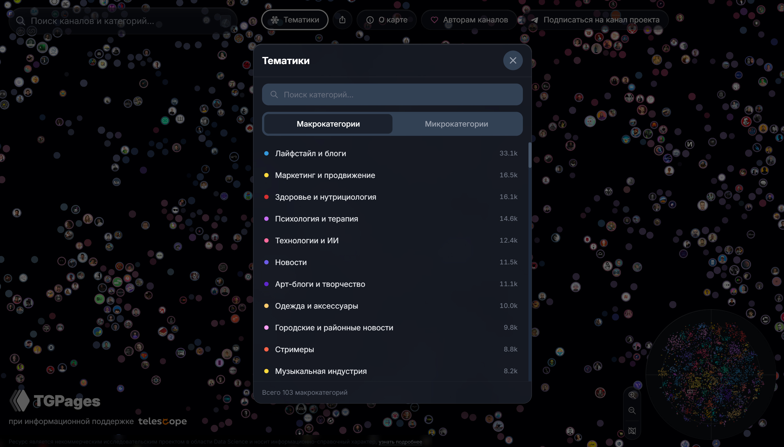
Task: Click the share icon in top toolbar
Action: tap(342, 20)
